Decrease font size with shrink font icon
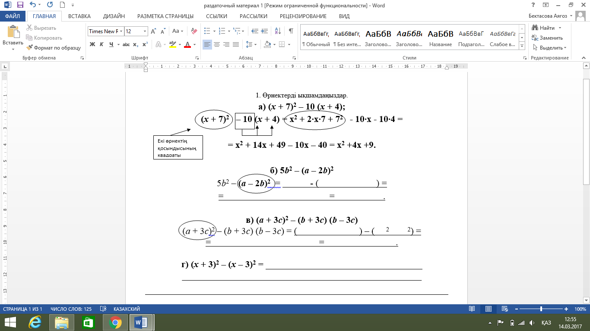The width and height of the screenshot is (590, 331). [x=163, y=31]
